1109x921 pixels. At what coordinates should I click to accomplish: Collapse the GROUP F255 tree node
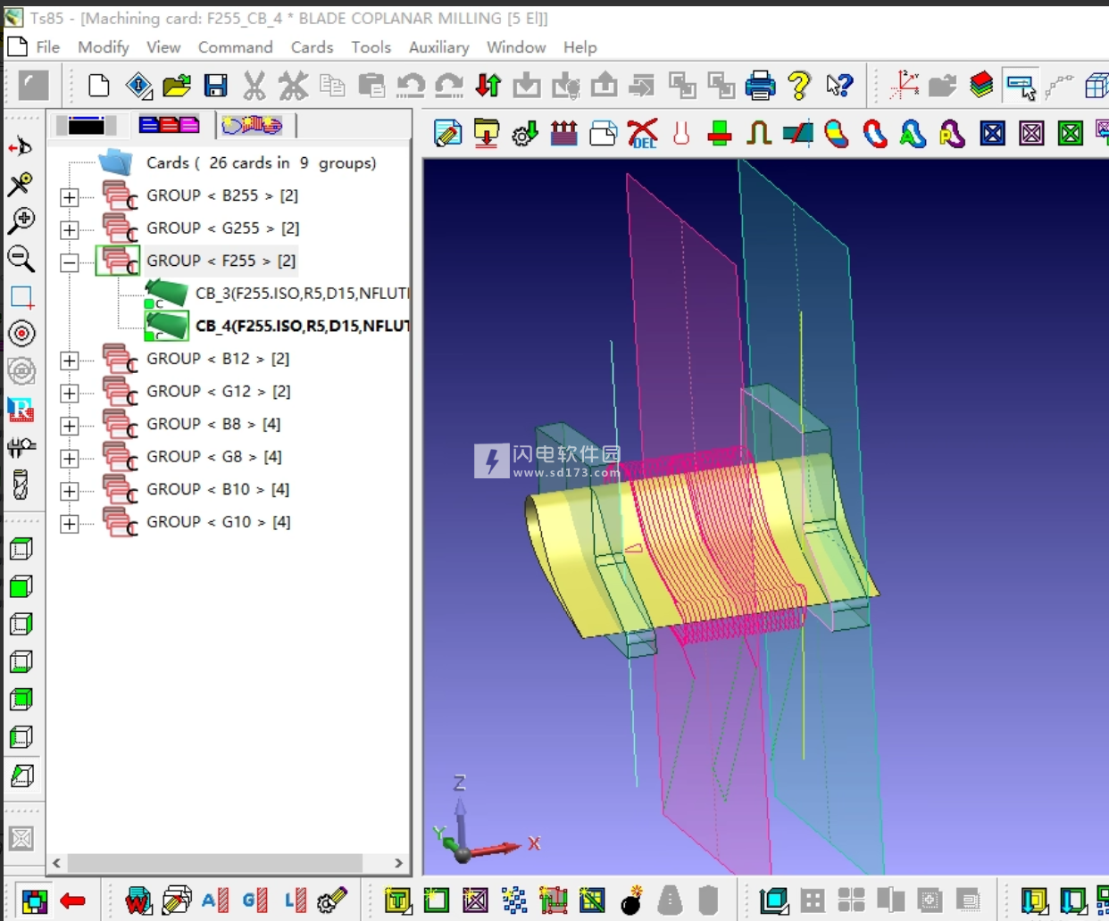coord(70,262)
